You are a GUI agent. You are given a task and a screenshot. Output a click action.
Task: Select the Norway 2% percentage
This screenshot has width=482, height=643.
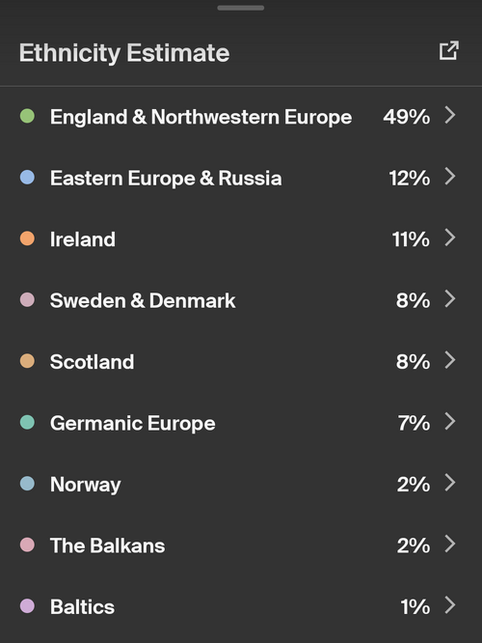[414, 485]
